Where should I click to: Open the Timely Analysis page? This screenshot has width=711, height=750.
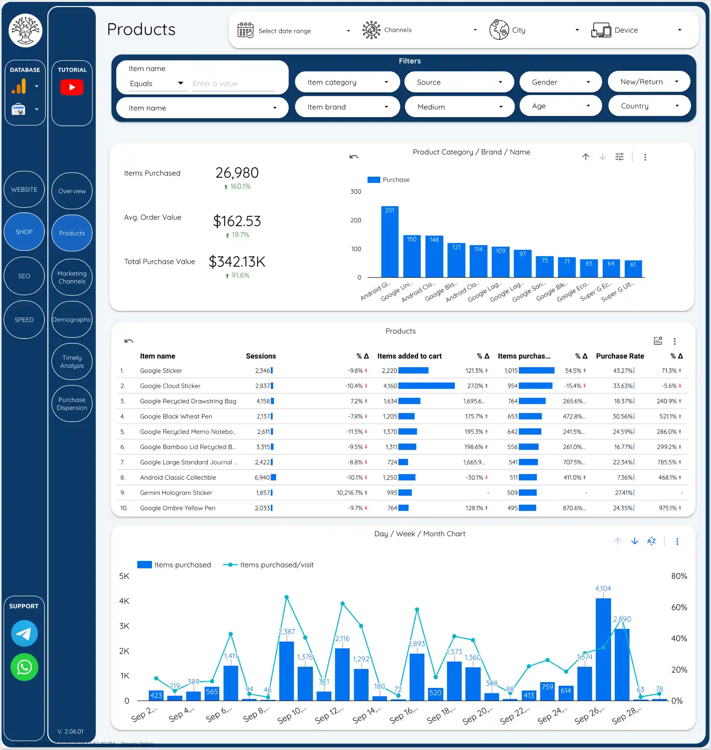[72, 361]
